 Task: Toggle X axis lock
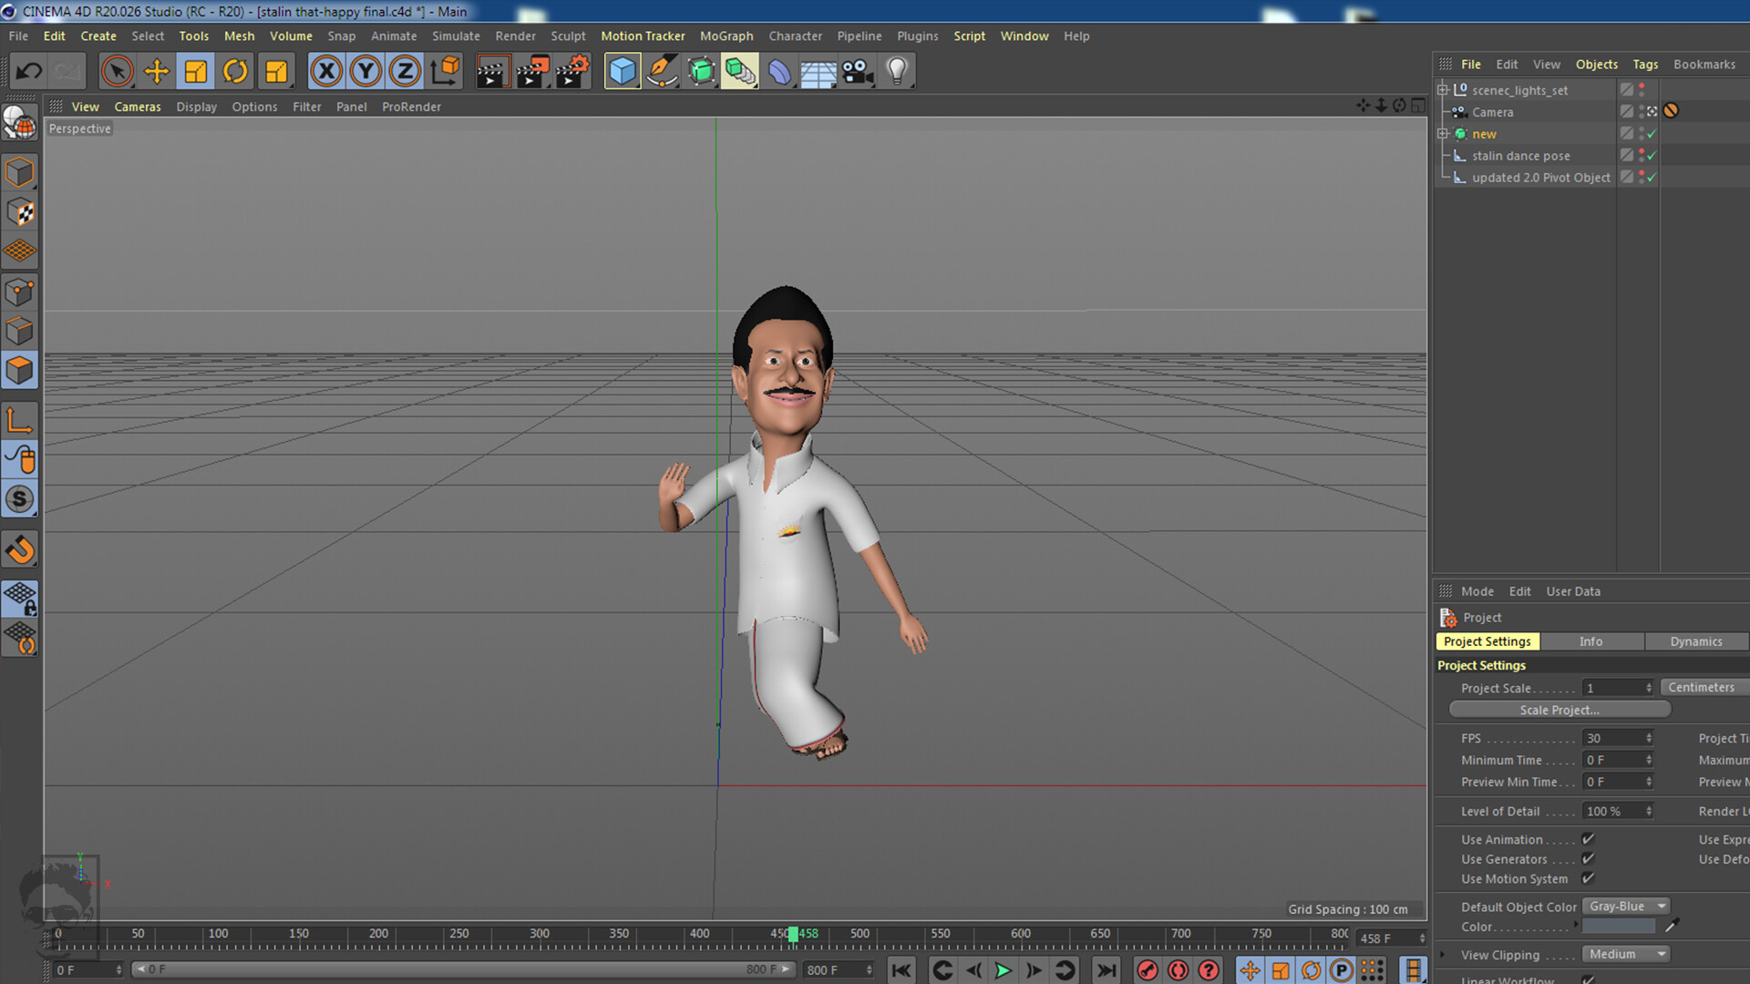coord(326,71)
